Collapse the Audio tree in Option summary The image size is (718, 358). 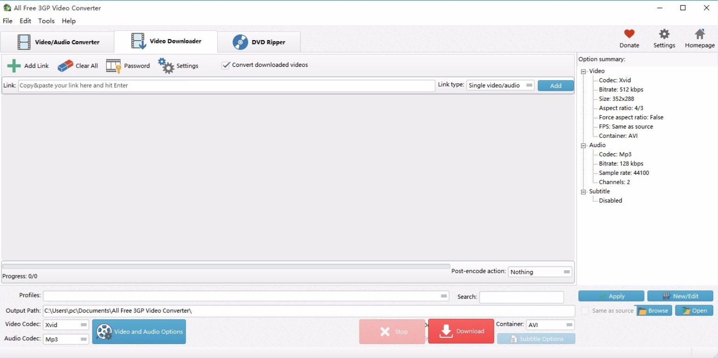pos(583,145)
